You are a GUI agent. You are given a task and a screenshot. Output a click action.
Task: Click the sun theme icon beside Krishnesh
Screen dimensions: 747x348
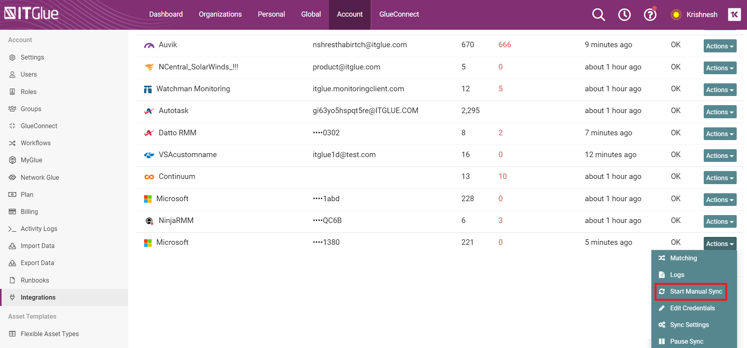[676, 15]
